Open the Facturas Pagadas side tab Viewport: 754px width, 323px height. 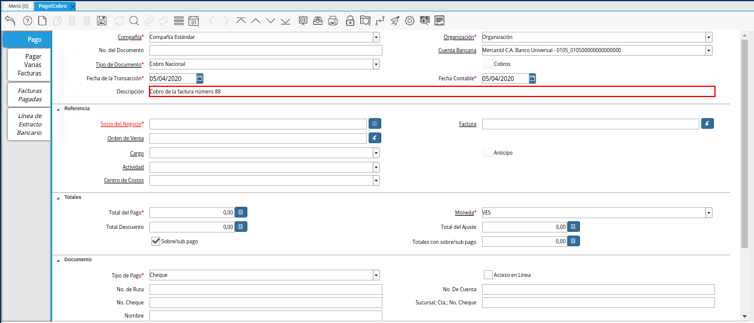29,95
